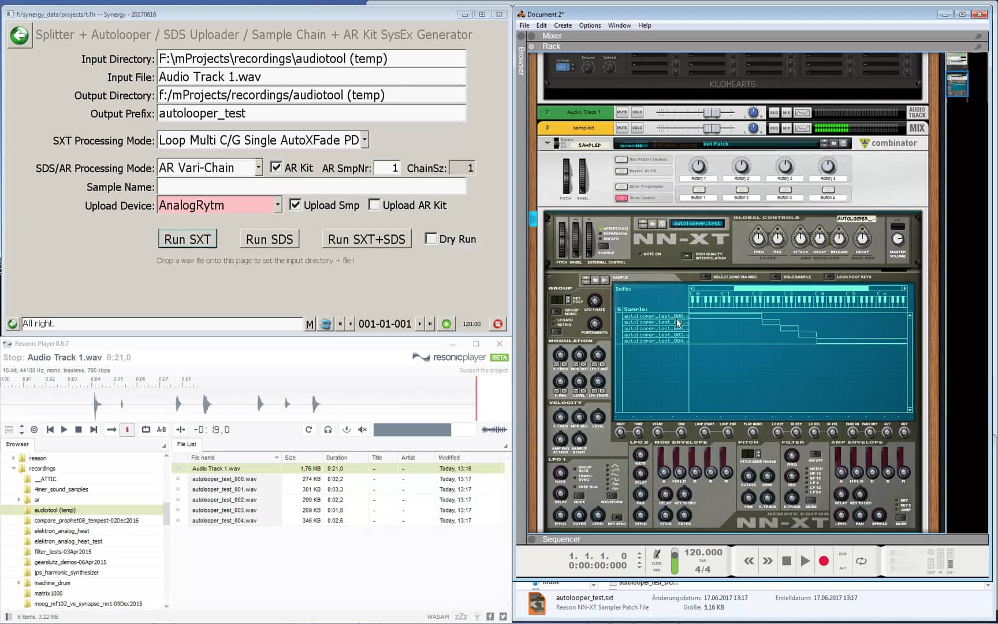Expand the reason folder in Resonic browser

(x=14, y=458)
